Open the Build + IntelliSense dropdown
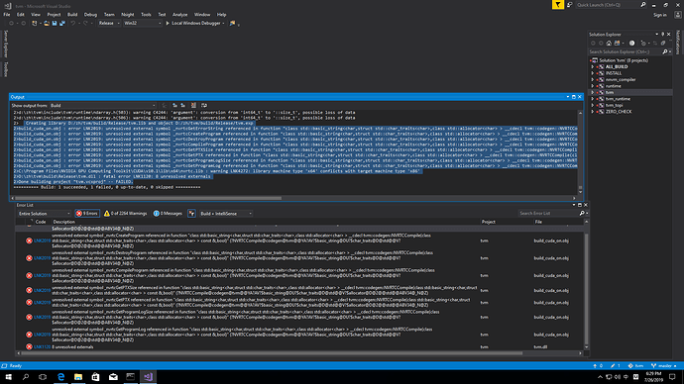Image resolution: width=684 pixels, height=384 pixels. pyautogui.click(x=226, y=214)
